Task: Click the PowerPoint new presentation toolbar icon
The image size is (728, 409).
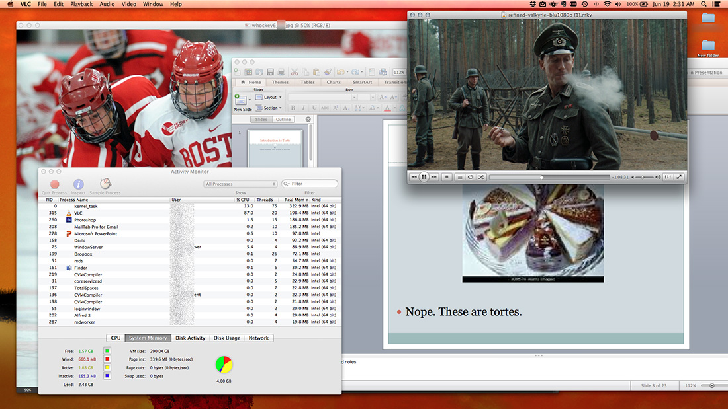Action: pos(238,72)
